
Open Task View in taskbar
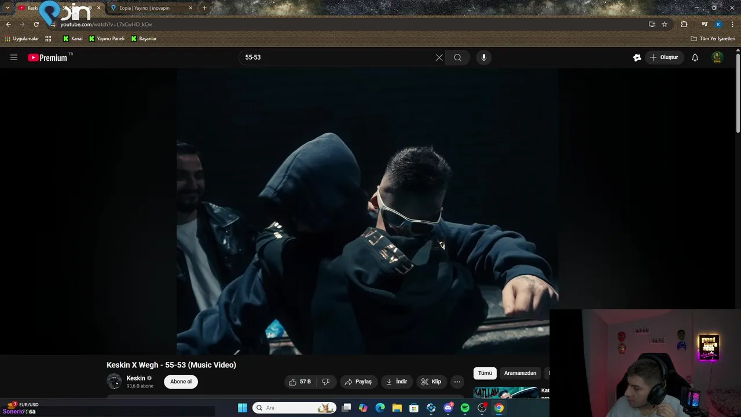point(346,408)
